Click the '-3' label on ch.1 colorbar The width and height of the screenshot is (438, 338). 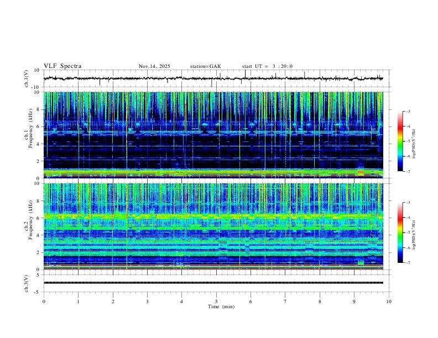[x=408, y=111]
